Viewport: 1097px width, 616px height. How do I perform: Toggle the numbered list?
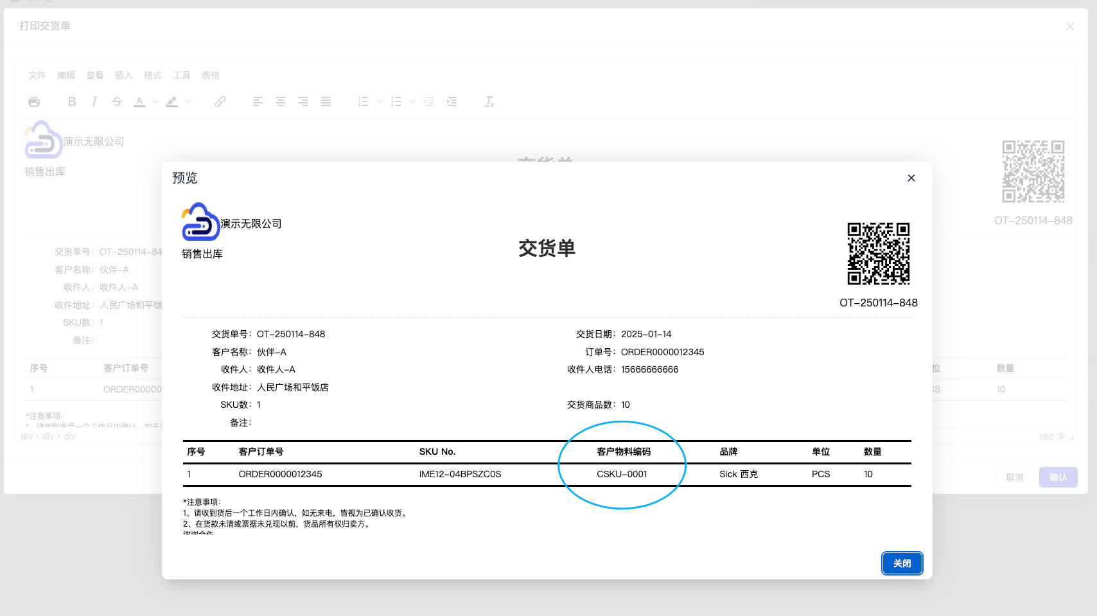363,101
